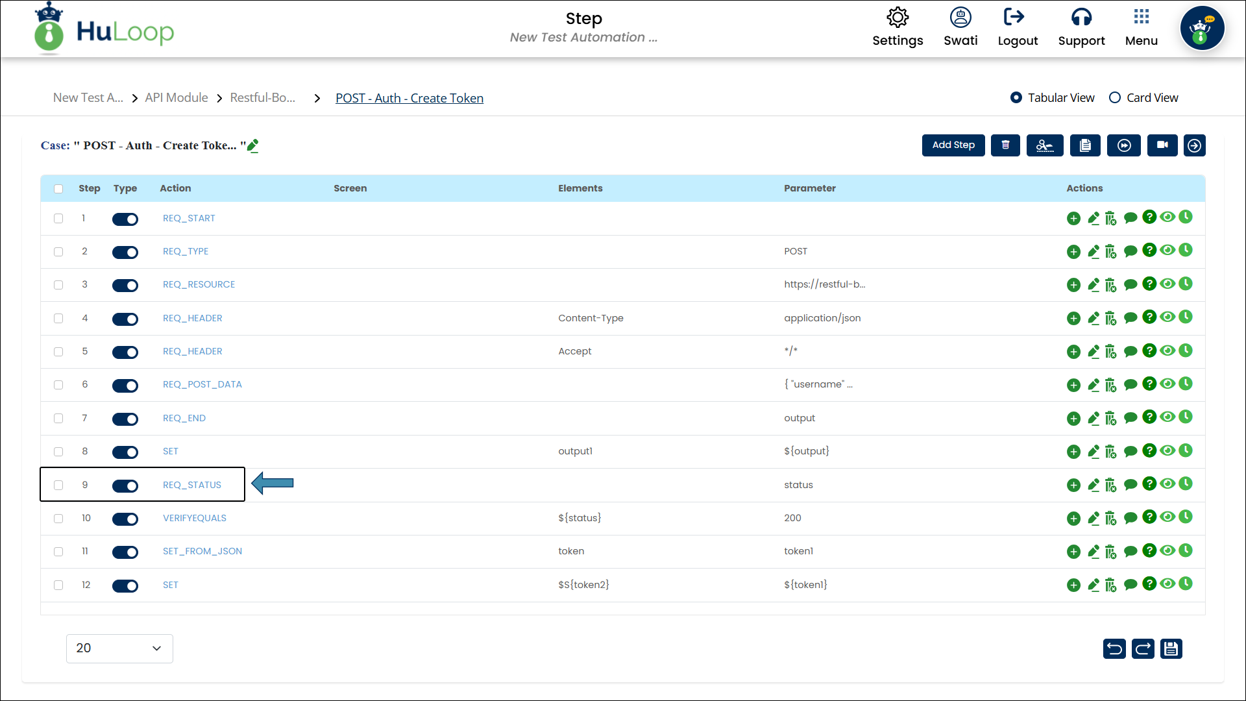
Task: Open the SET_FROM_JSON action link
Action: click(202, 551)
